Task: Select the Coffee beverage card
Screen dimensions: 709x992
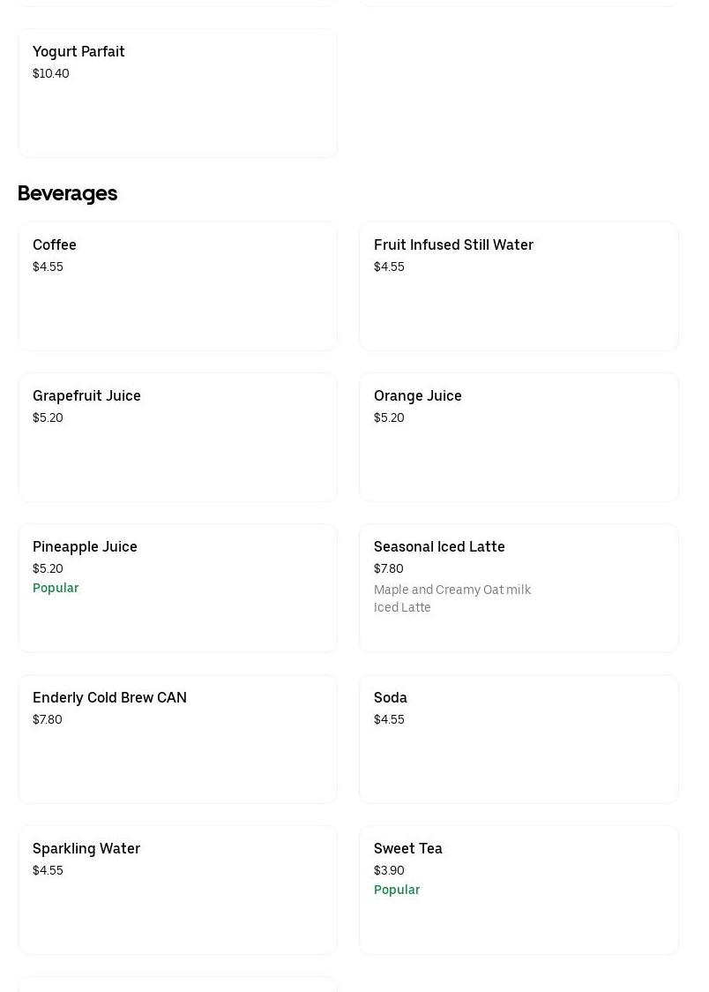Action: (177, 286)
